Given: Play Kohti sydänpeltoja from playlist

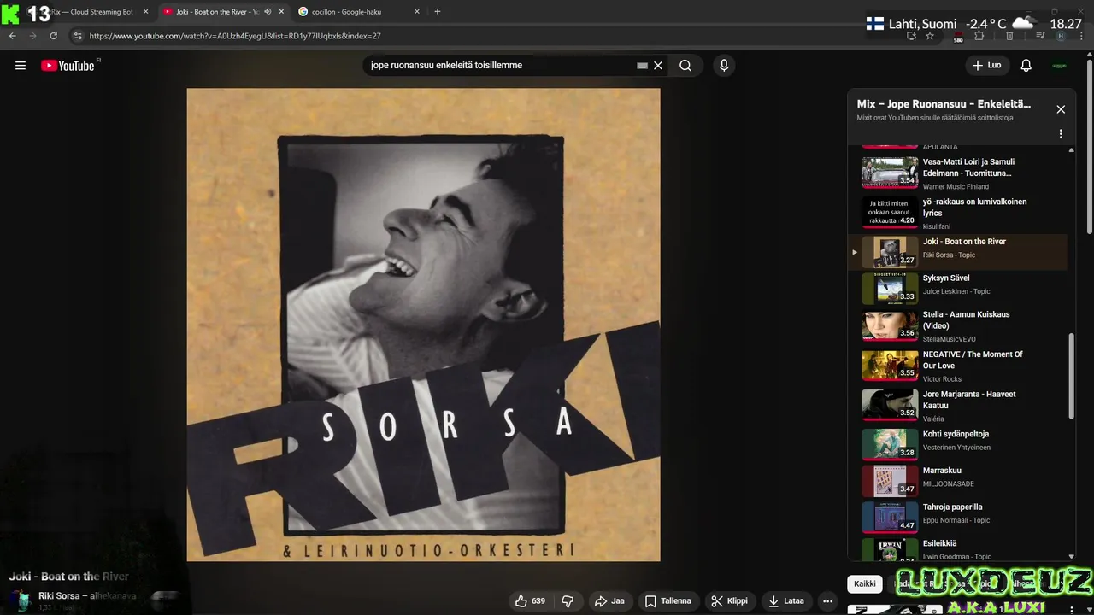Looking at the screenshot, I should (x=957, y=444).
